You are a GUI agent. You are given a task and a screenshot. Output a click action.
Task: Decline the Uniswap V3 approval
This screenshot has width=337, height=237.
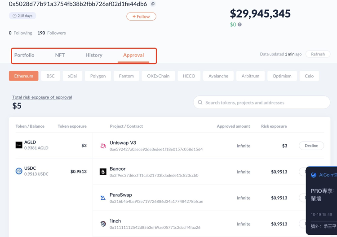click(x=311, y=146)
